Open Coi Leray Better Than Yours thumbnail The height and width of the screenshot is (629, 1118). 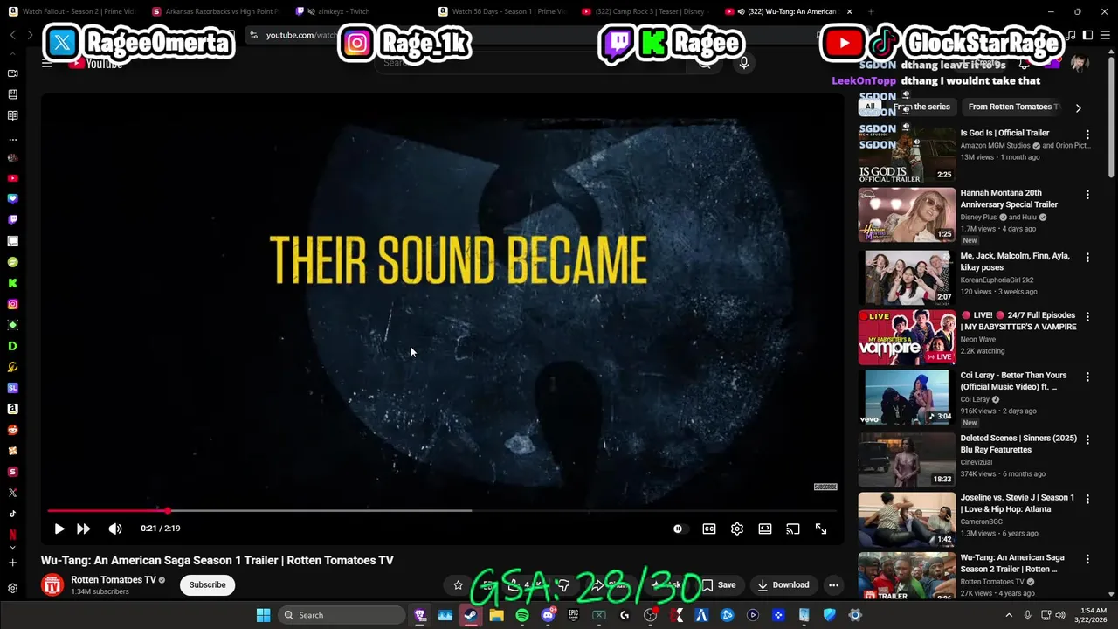[x=907, y=397]
